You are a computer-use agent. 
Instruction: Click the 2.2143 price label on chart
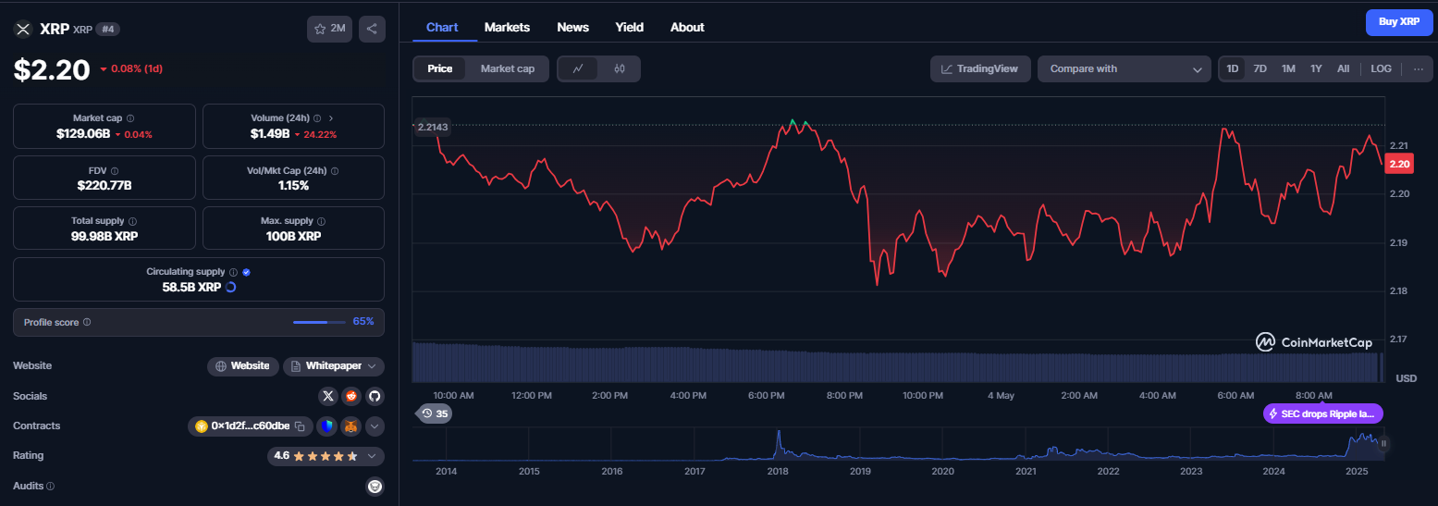[432, 127]
